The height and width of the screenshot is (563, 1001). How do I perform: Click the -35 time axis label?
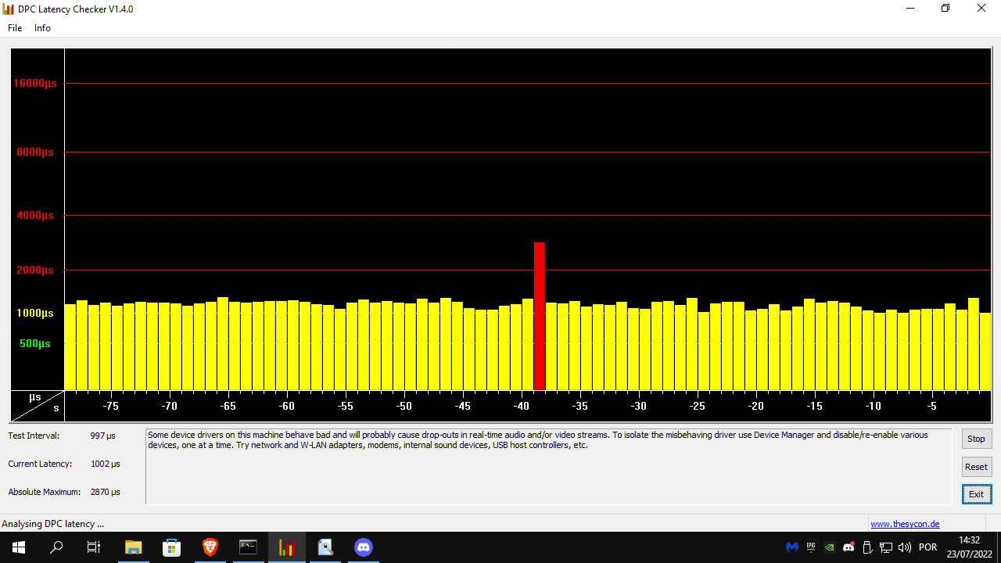(579, 407)
